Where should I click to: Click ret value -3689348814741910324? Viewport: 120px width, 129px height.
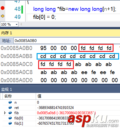pyautogui.click(x=55, y=108)
